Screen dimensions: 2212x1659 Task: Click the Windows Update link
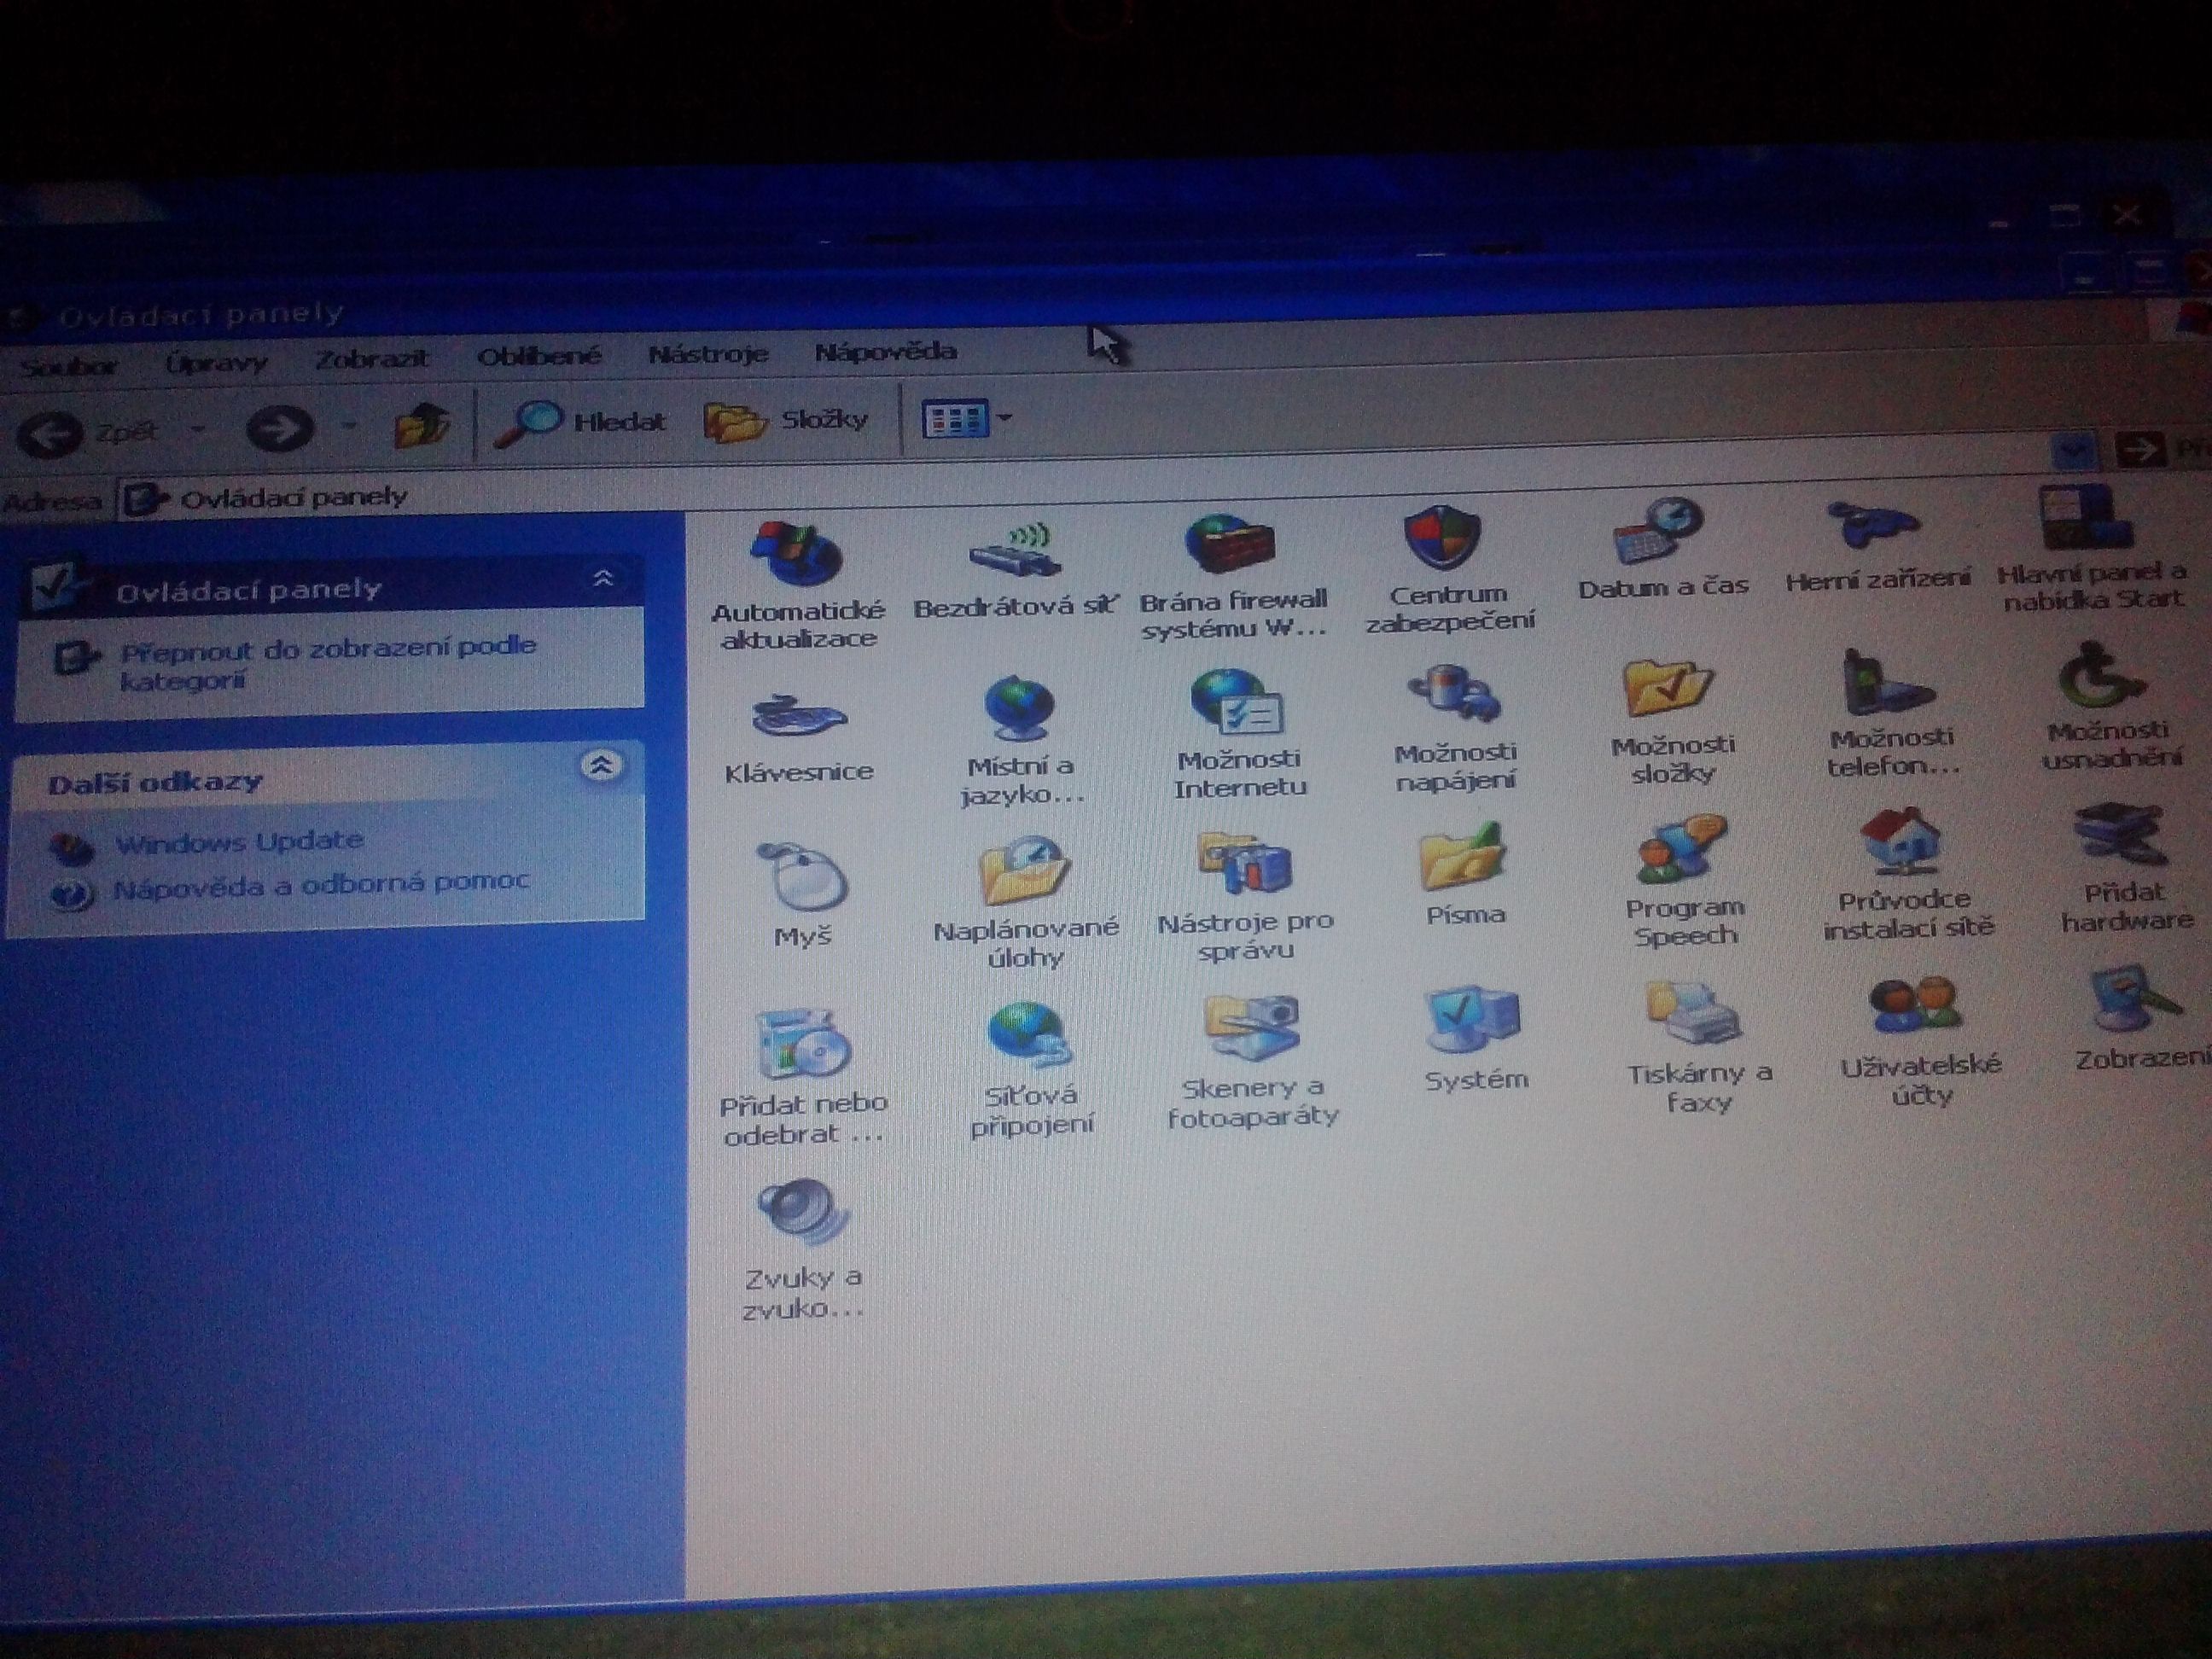pos(238,842)
